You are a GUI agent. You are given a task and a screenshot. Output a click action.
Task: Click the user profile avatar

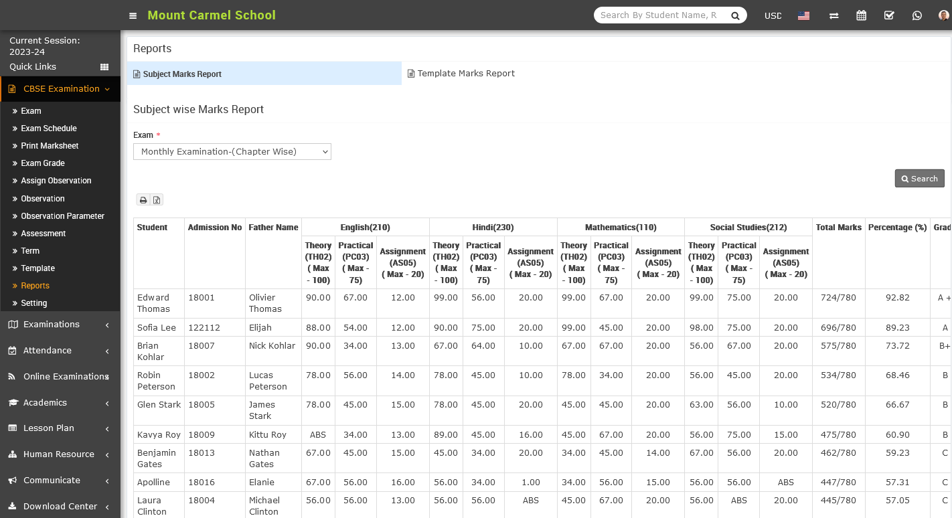(x=943, y=15)
